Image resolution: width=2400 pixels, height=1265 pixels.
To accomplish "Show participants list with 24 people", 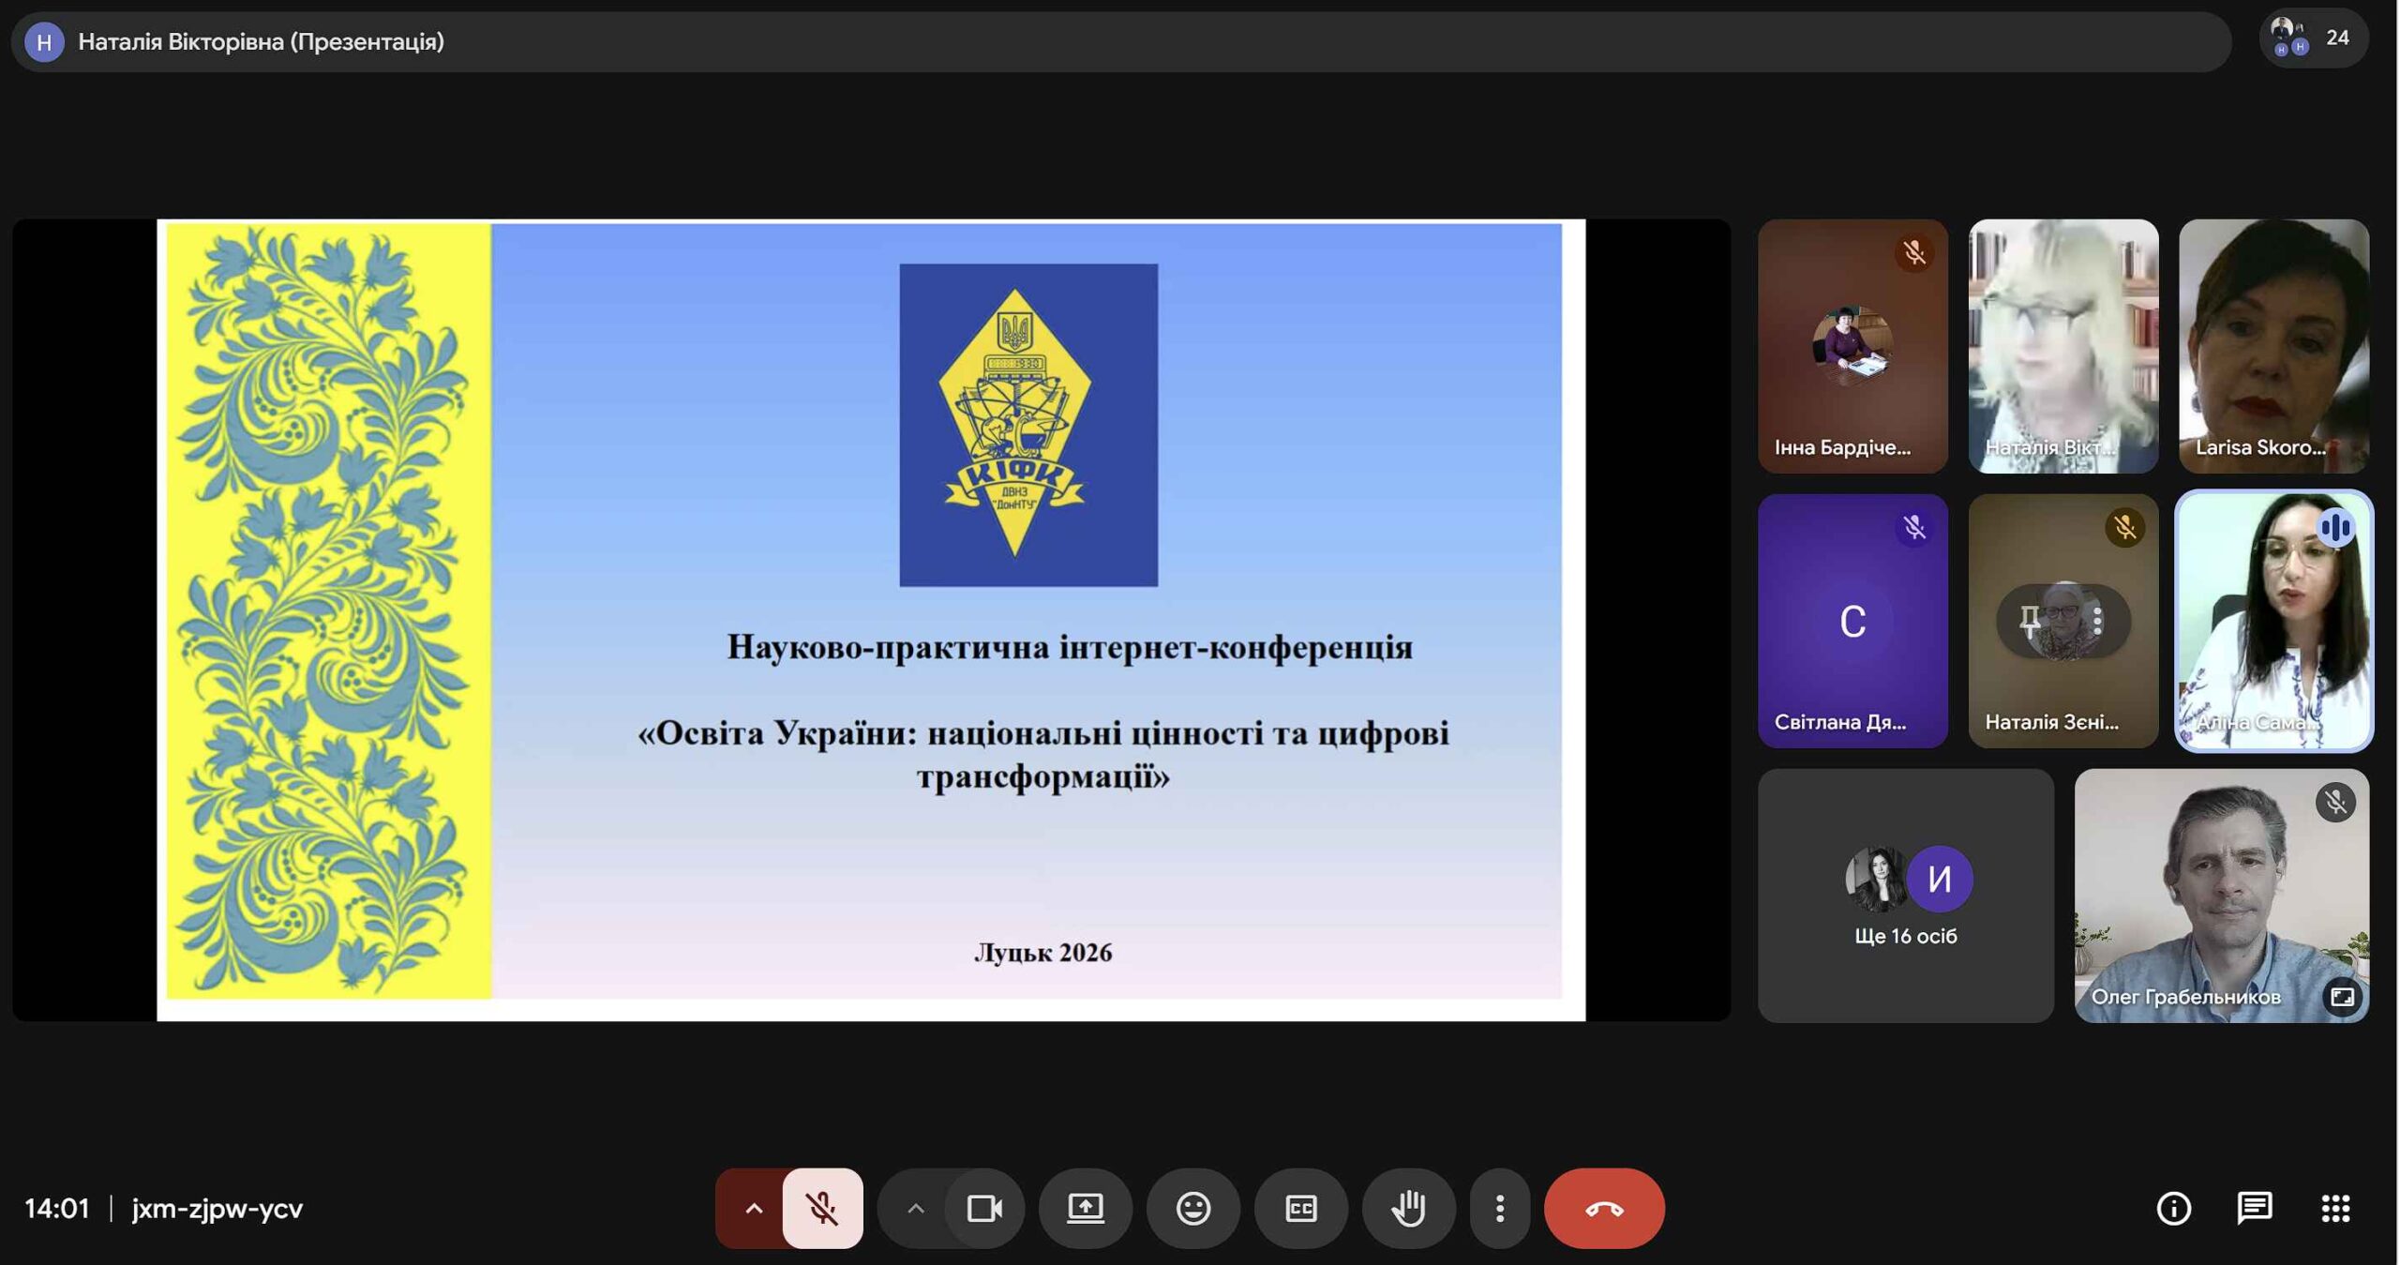I will click(2314, 38).
